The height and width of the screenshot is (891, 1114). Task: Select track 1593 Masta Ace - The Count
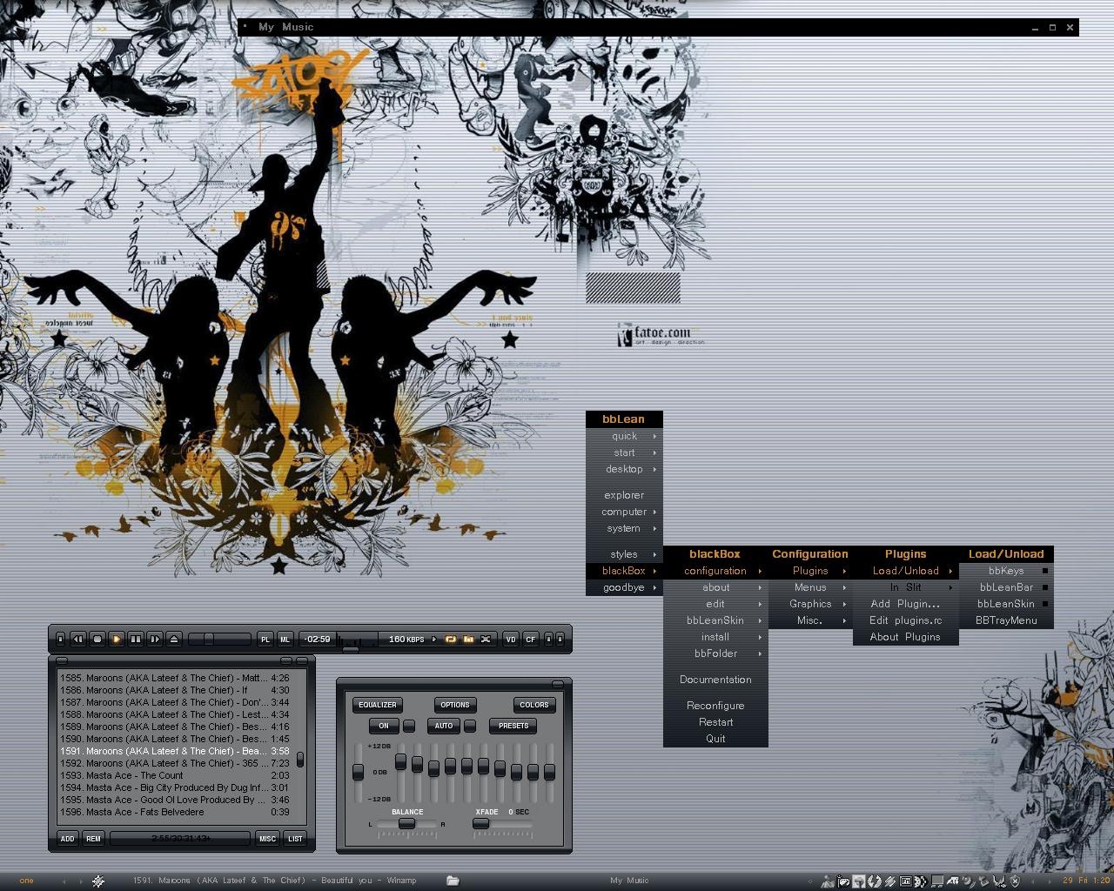175,775
